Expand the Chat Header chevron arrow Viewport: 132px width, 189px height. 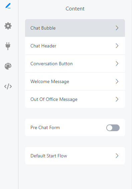tap(117, 46)
